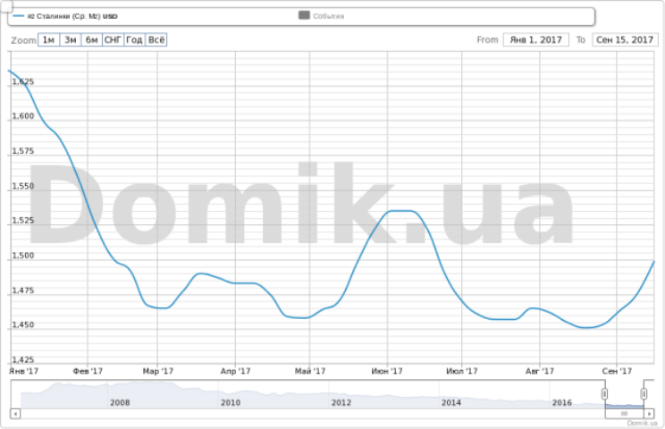Click the 1,450 y-axis value

23,324
